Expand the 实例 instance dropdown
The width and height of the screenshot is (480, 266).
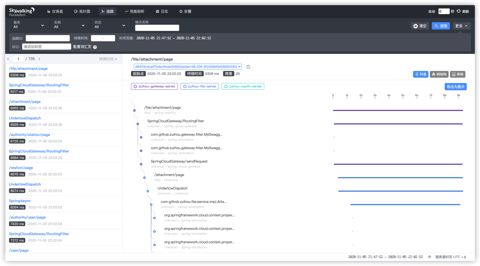69,25
